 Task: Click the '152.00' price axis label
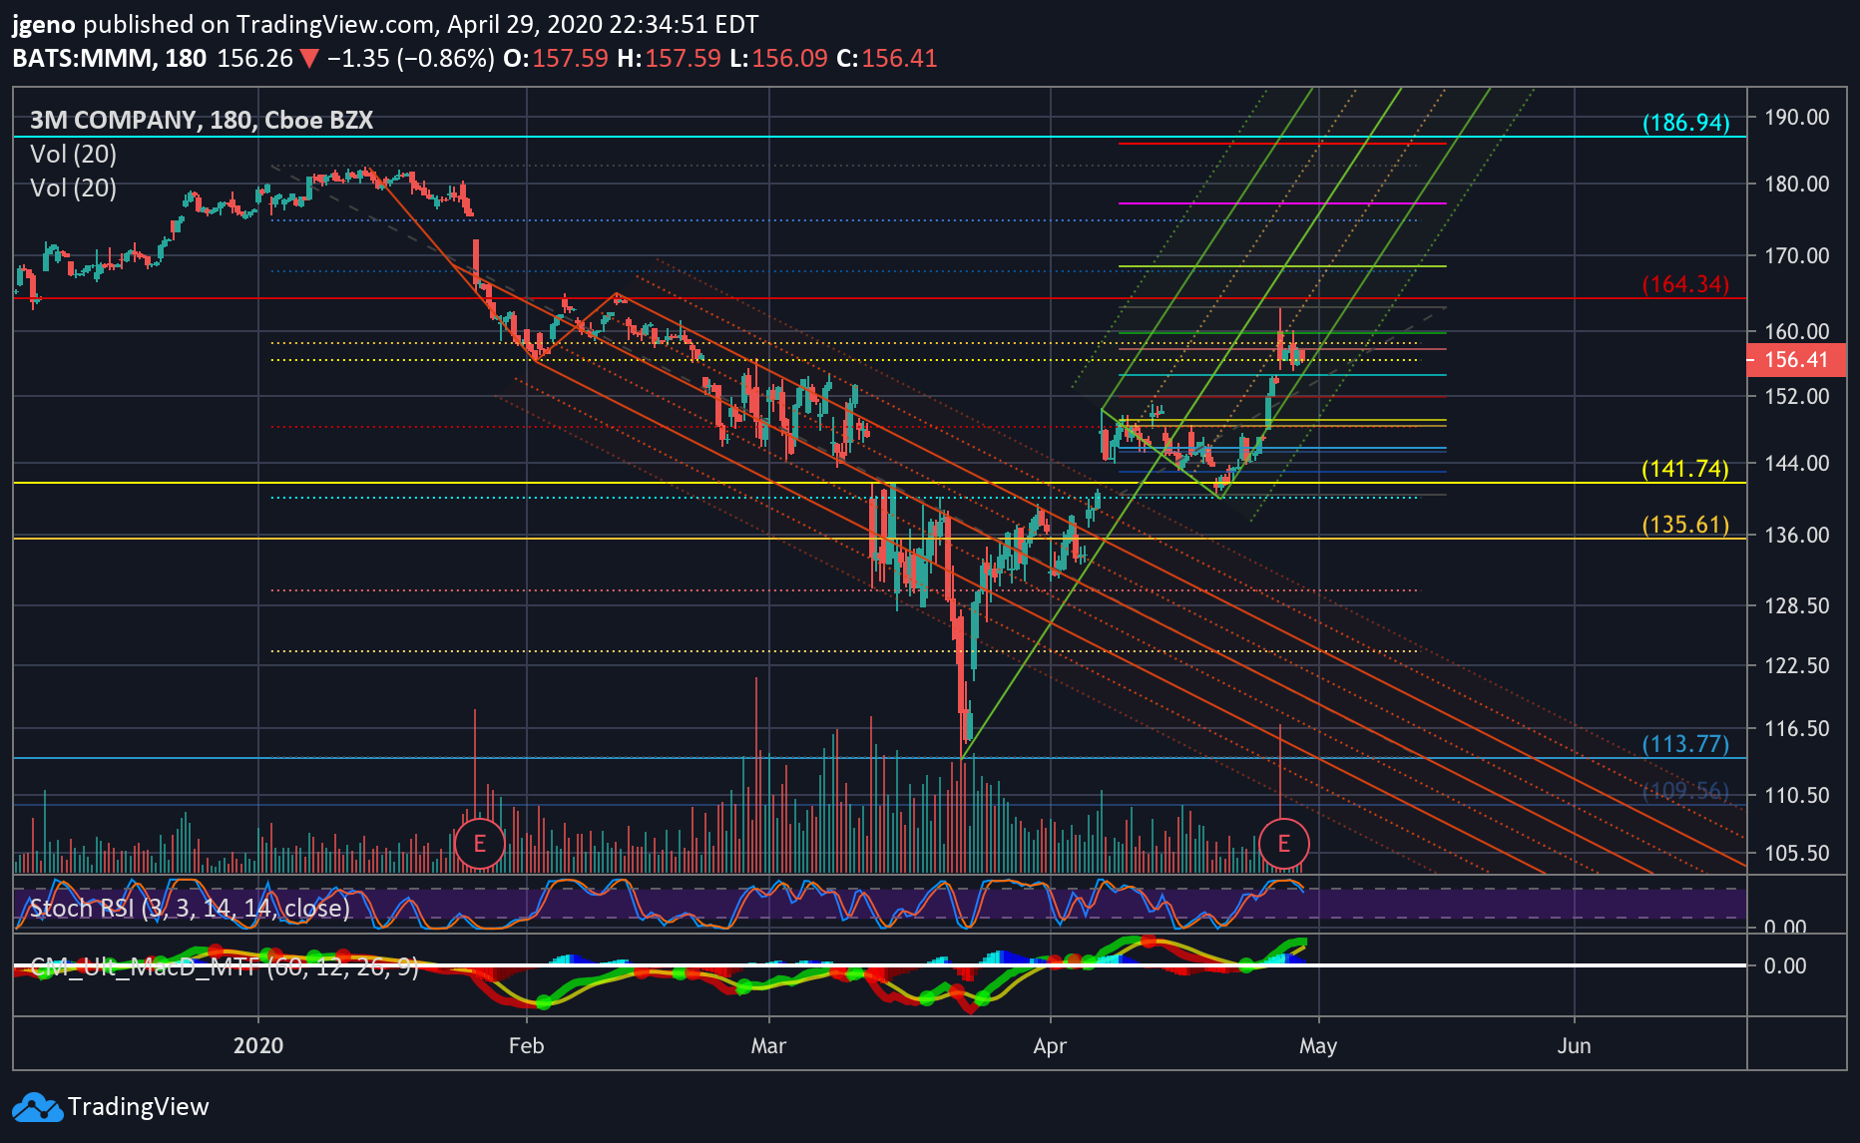tap(1797, 396)
